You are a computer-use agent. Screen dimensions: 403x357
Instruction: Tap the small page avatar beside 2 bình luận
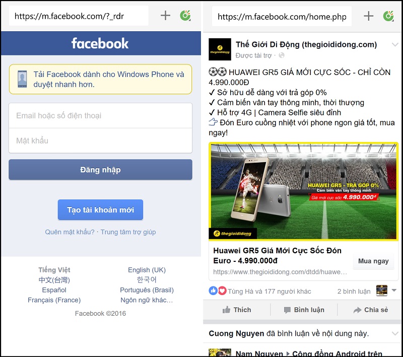click(x=382, y=291)
